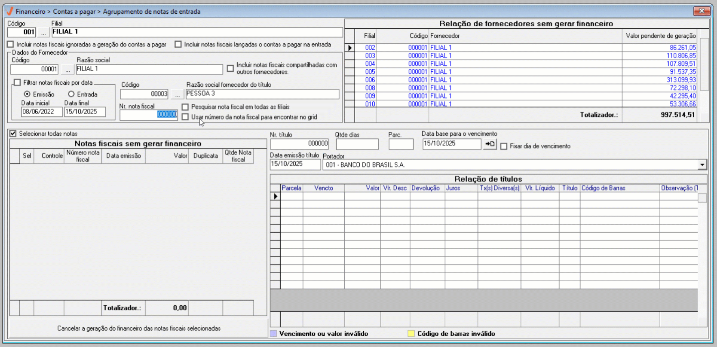Check Fixar dia de vencimento
Viewport: 717px width, 347px height.
pyautogui.click(x=504, y=146)
